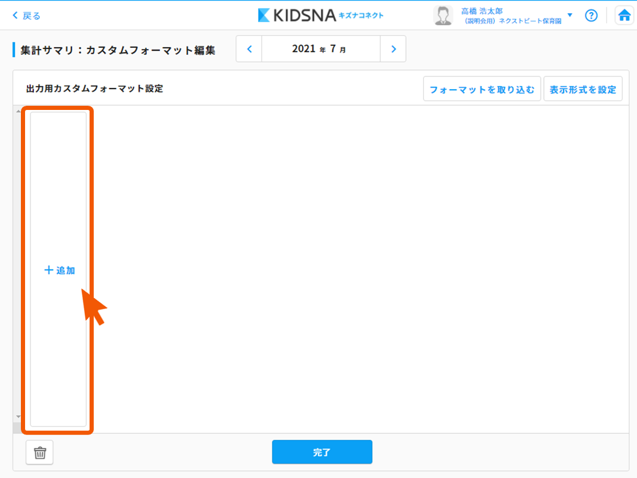Open the help question mark icon
This screenshot has width=637, height=478.
pos(591,16)
